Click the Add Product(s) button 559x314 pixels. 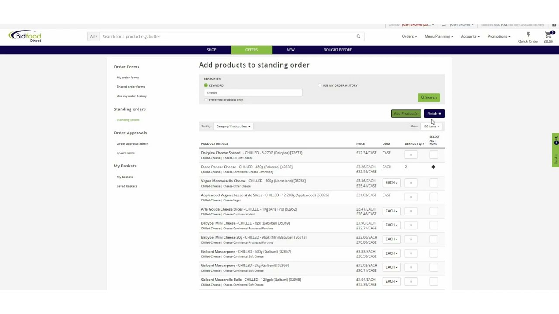pyautogui.click(x=406, y=113)
